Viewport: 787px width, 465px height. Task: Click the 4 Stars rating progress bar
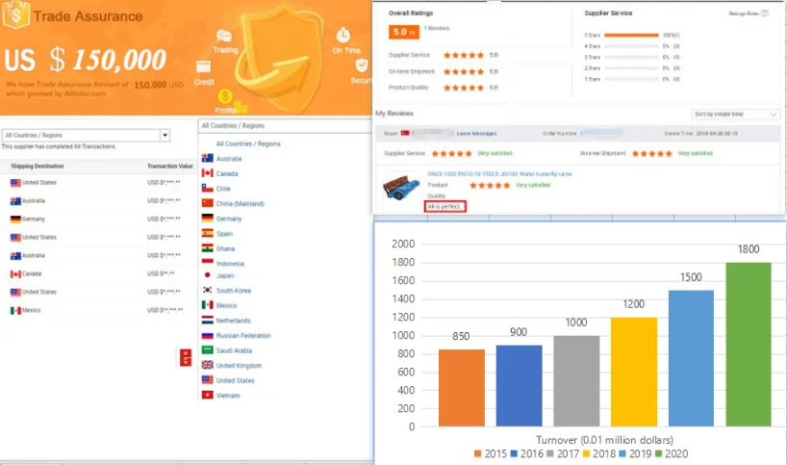tap(631, 46)
